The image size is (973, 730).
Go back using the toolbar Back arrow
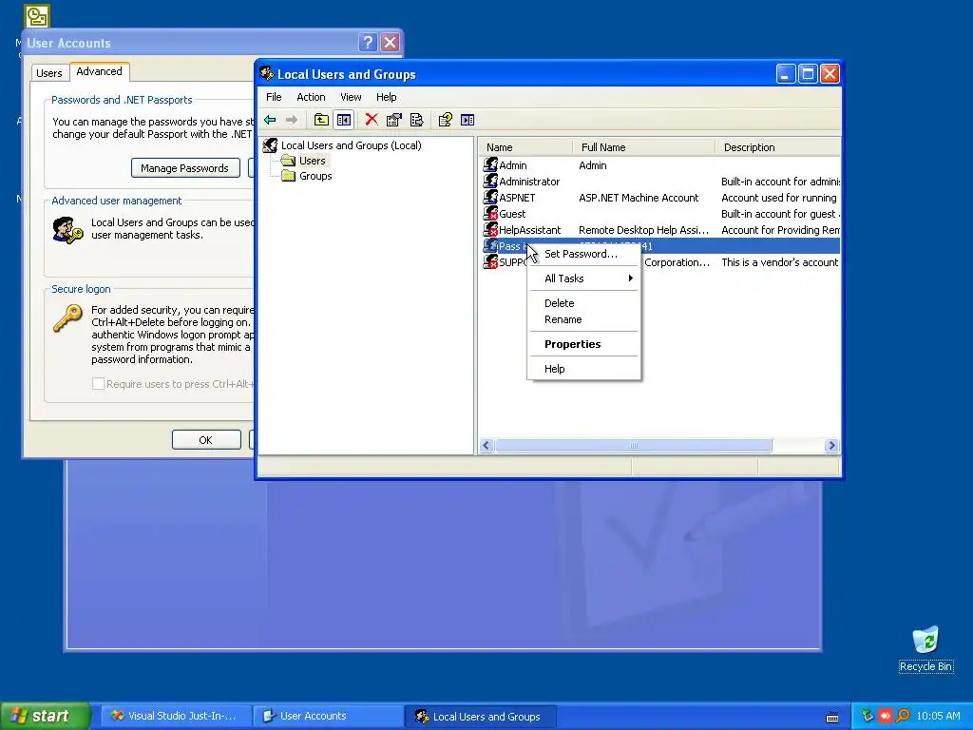(x=270, y=120)
